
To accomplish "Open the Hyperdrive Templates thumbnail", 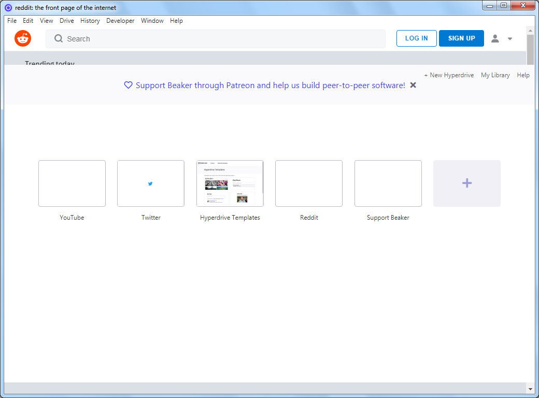I will point(230,183).
